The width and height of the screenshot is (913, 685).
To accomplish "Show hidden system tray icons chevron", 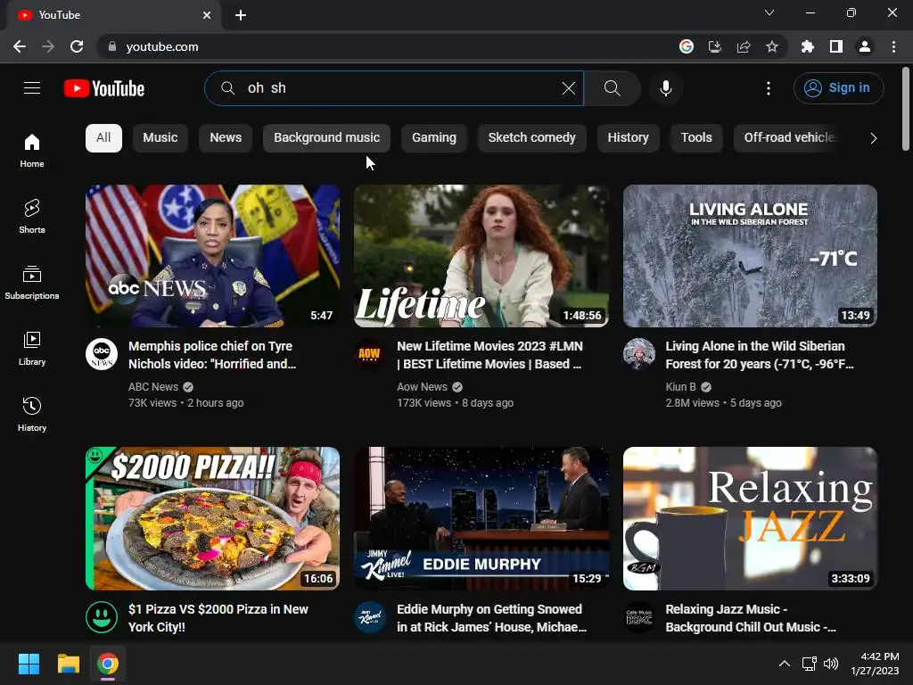I will (x=785, y=664).
